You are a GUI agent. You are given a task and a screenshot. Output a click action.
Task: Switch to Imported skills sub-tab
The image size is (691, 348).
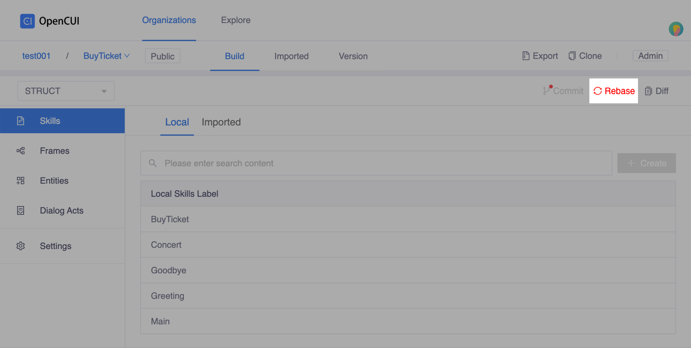tap(221, 122)
